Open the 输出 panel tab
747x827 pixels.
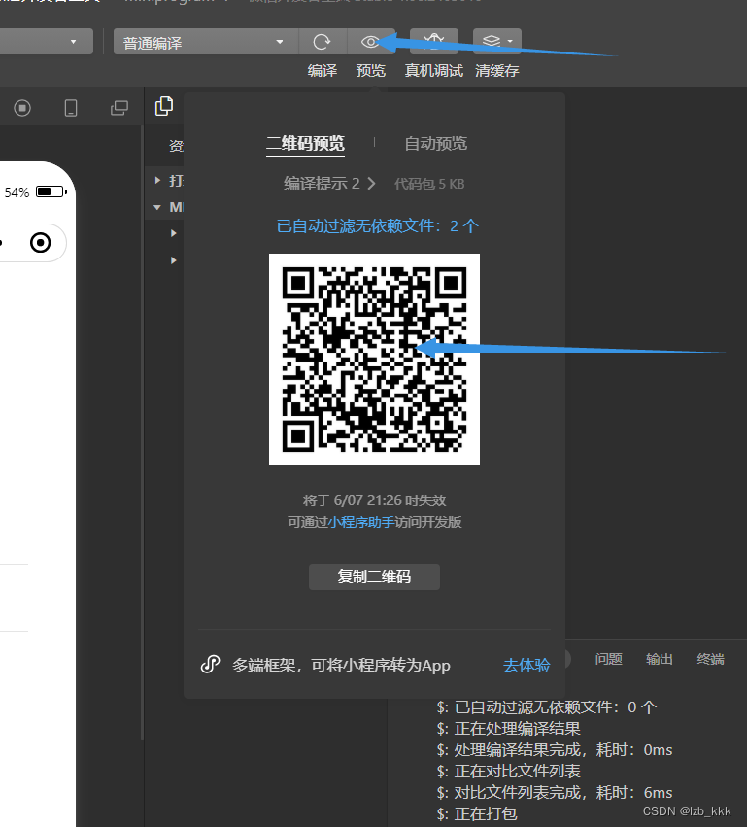pos(660,659)
